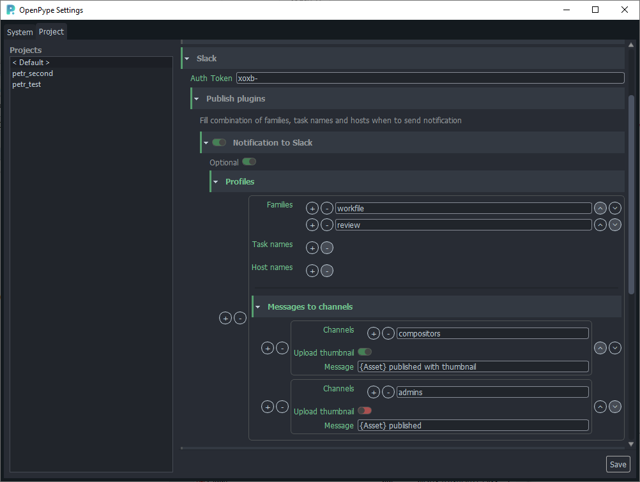Viewport: 640px width, 482px height.
Task: Move the review family up
Action: 600,225
